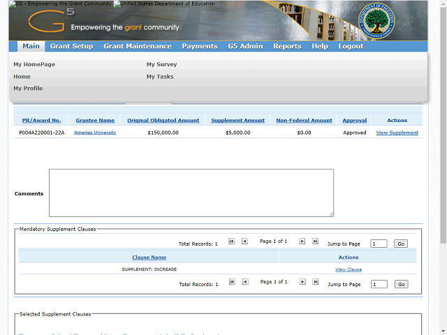This screenshot has width=447, height=335.
Task: Go to previous page in top pagination
Action: pos(244,241)
